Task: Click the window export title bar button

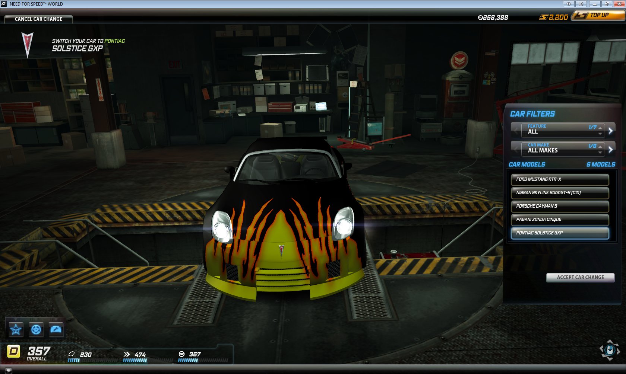Action: pyautogui.click(x=581, y=4)
